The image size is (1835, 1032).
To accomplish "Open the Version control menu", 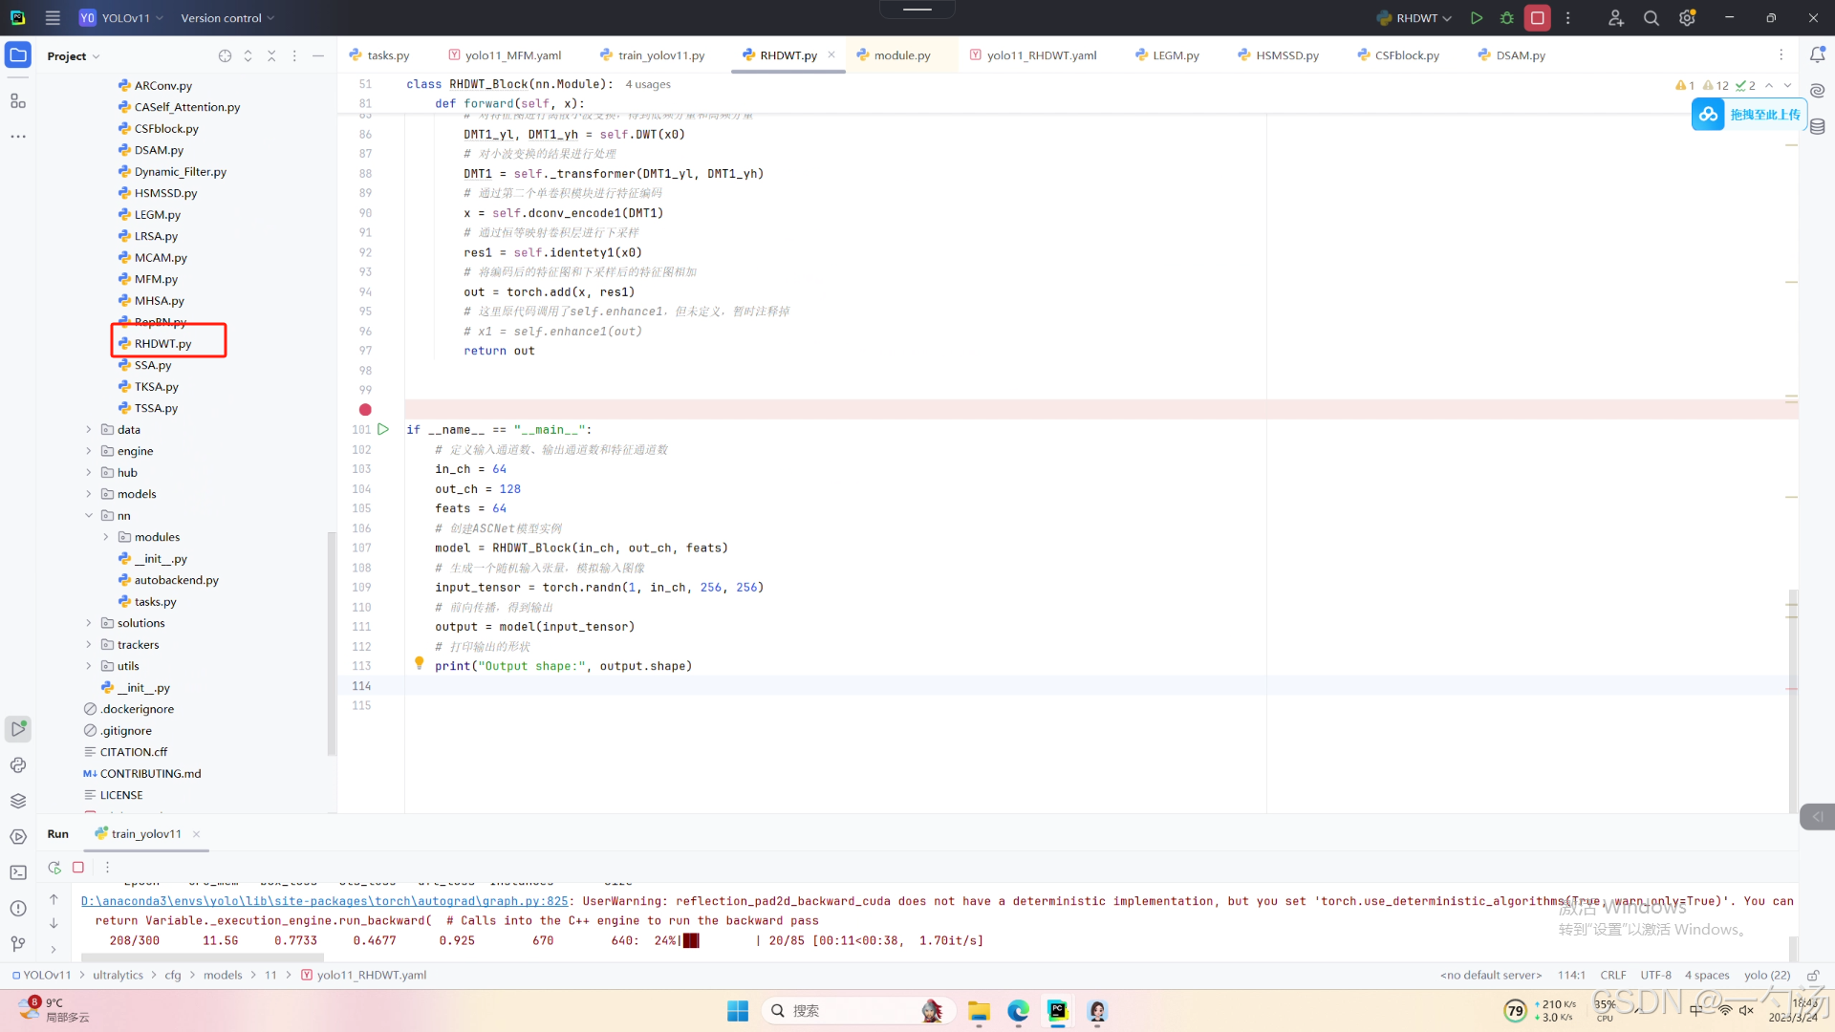I will point(227,18).
